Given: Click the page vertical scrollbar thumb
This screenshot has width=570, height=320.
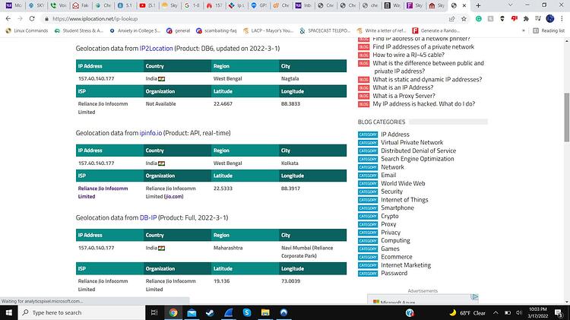Looking at the screenshot, I should [x=566, y=117].
